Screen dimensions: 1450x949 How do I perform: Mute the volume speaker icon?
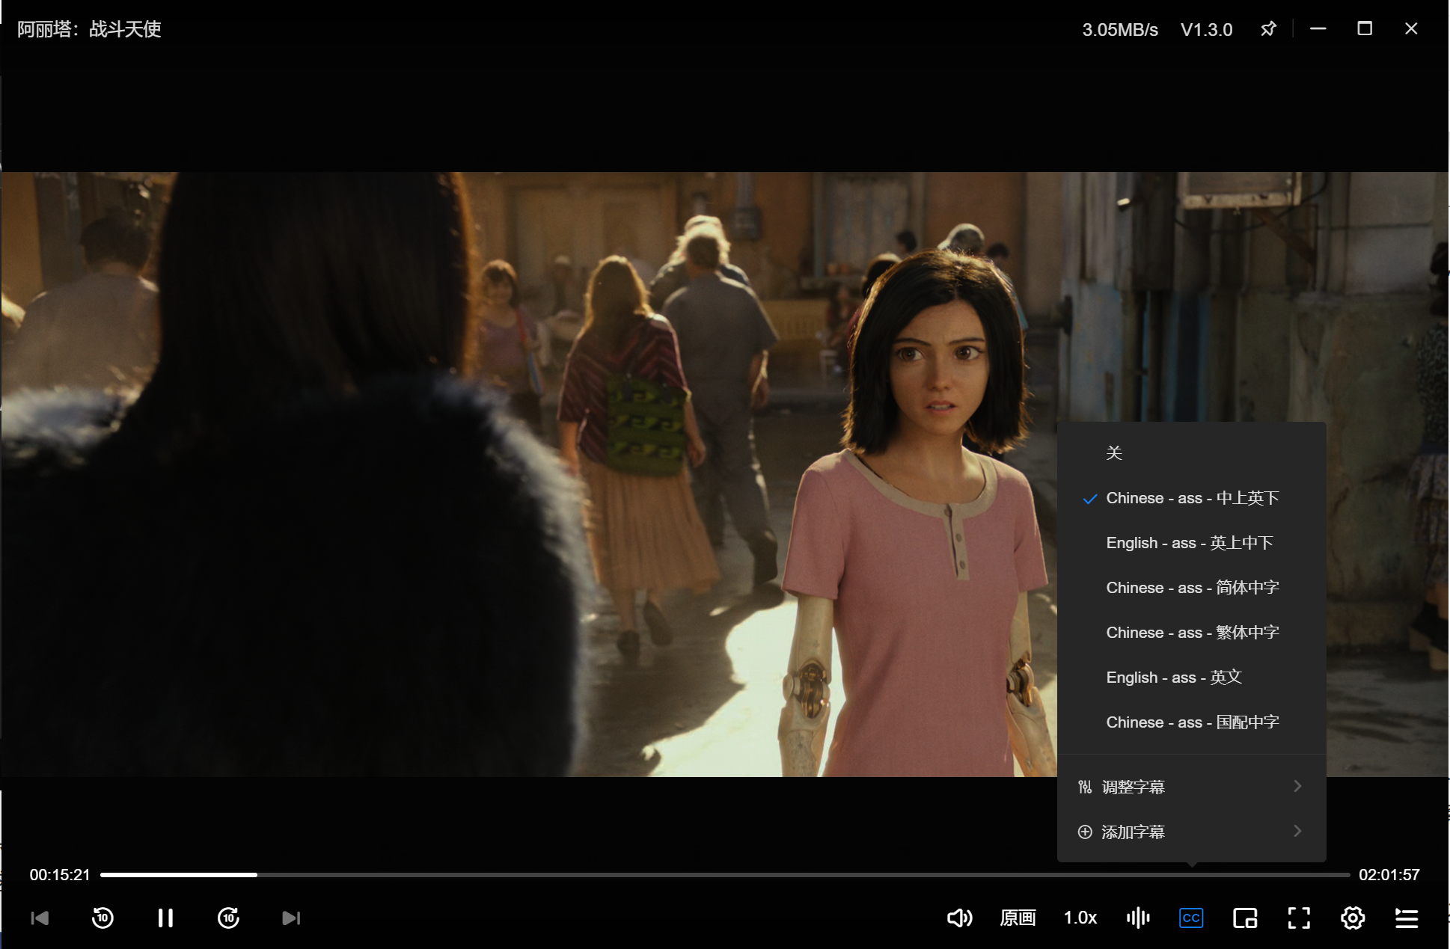coord(959,918)
